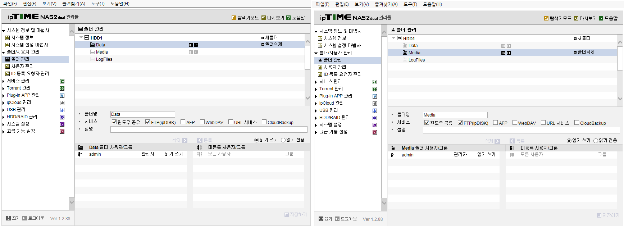Expand HDD/RAID 관리 in the left sidebar
The height and width of the screenshot is (228, 624).
coord(4,117)
